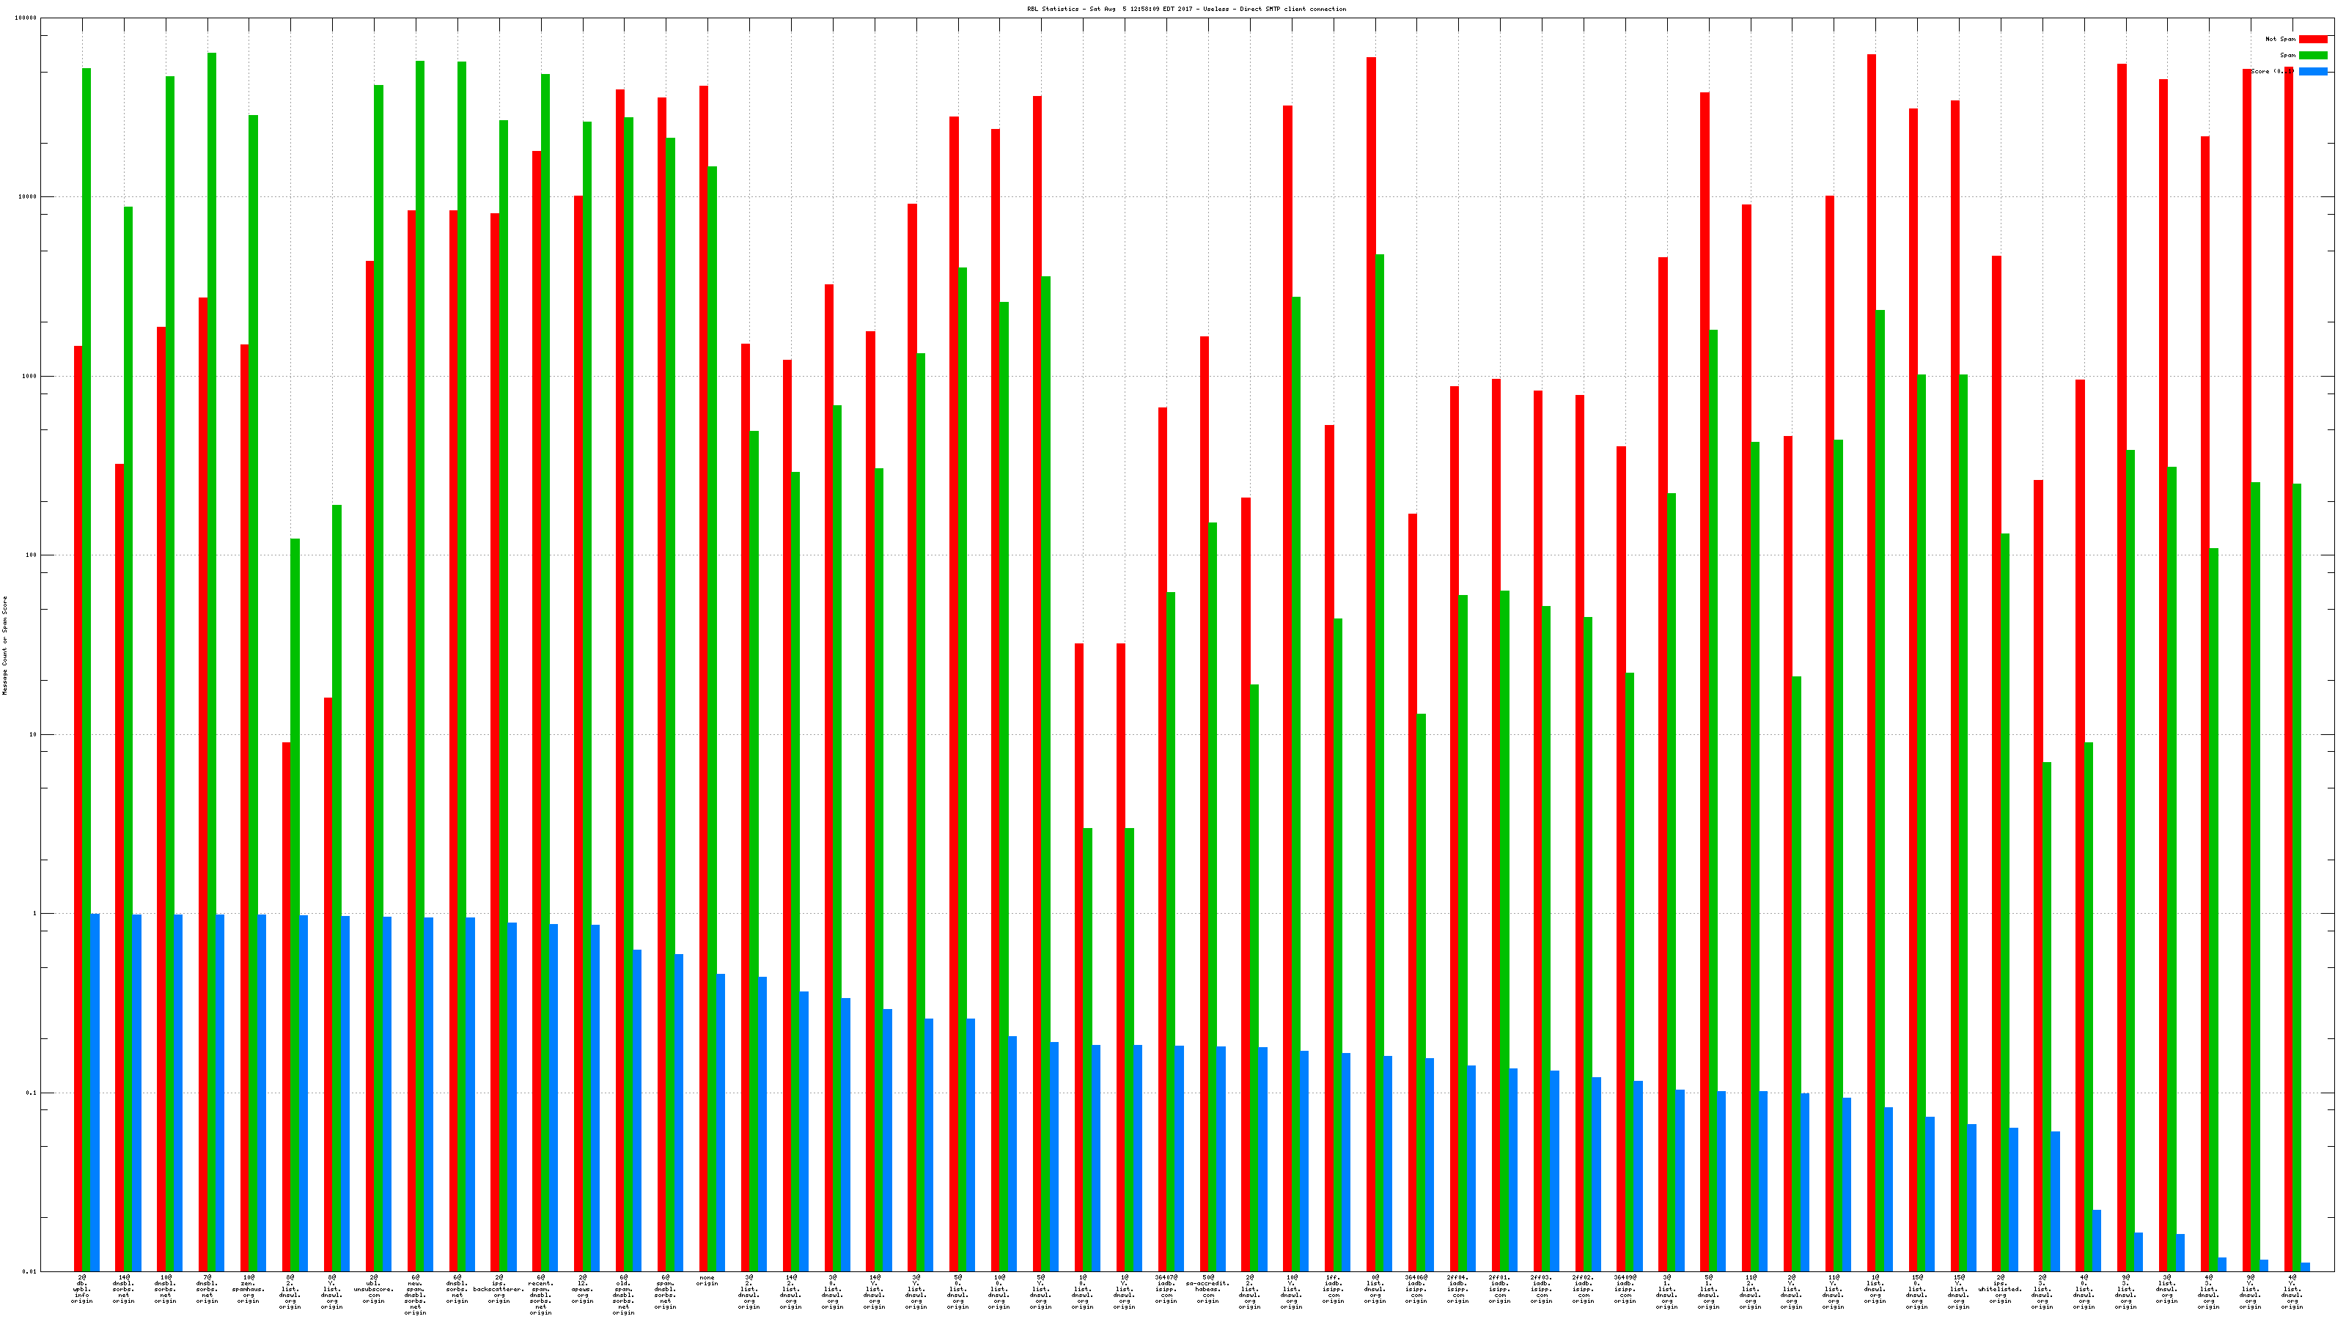Select the 'Not Spam' legend label
Viewport: 2346px width, 1319px height.
(2281, 39)
